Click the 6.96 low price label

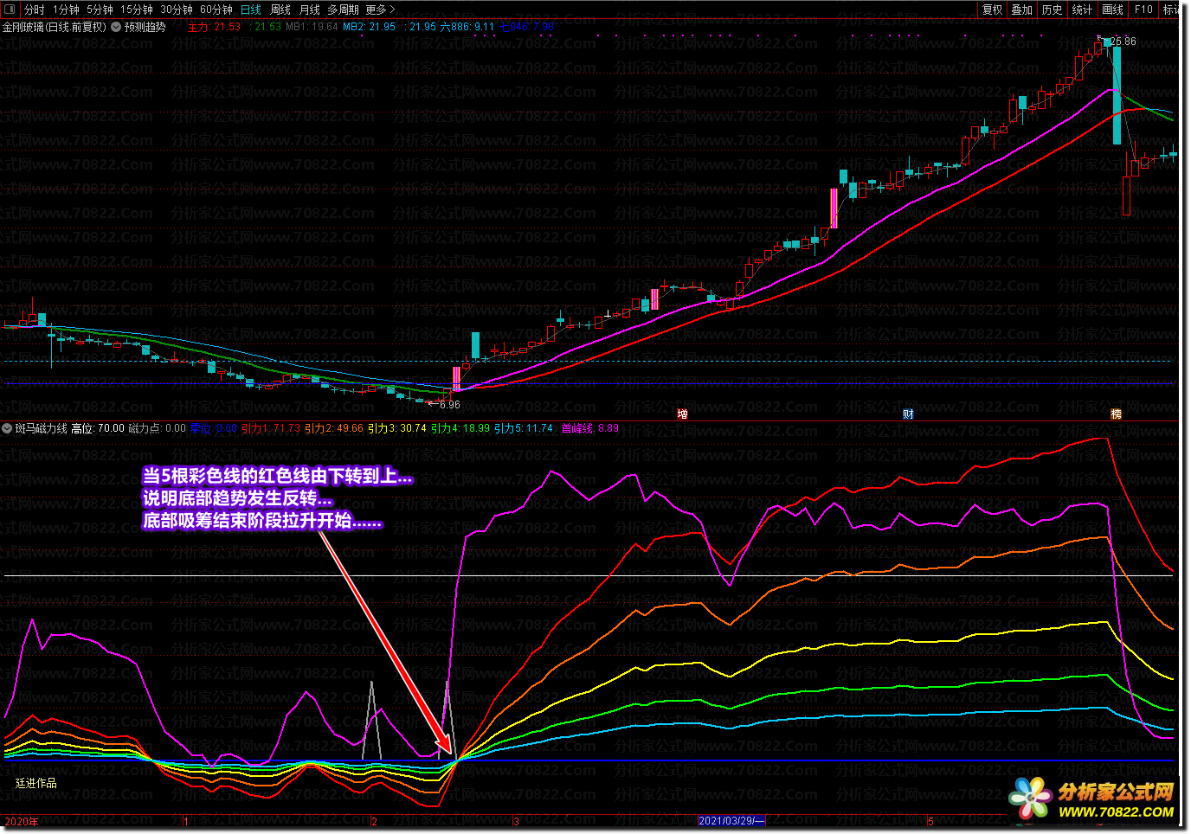tap(450, 405)
